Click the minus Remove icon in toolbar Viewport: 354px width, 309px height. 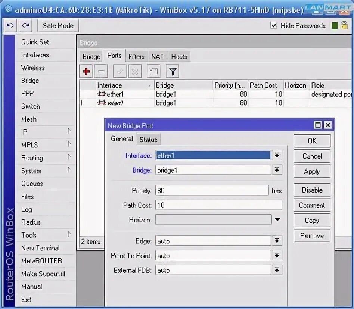point(101,71)
